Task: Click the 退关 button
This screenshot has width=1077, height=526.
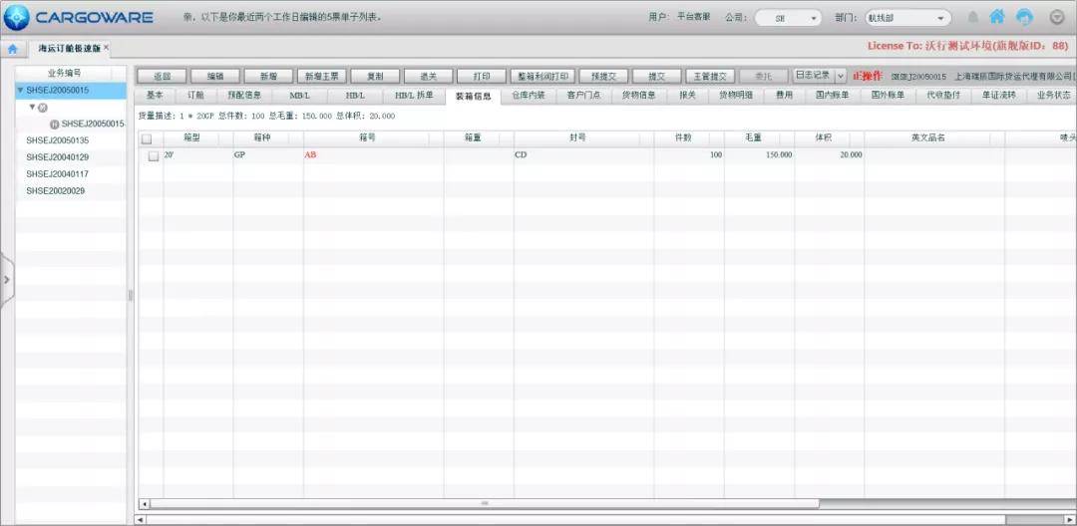Action: pos(428,76)
